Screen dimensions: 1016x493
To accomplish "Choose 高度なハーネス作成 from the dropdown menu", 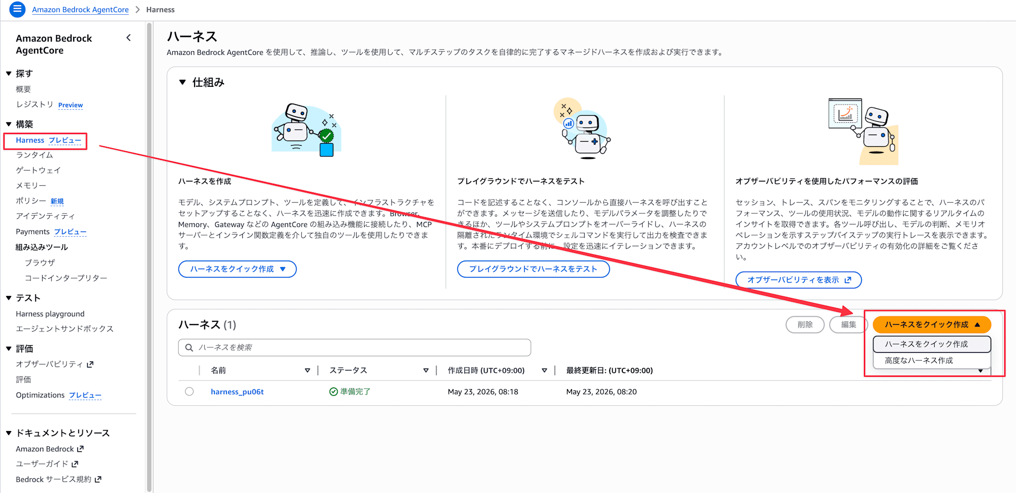I will (x=932, y=360).
